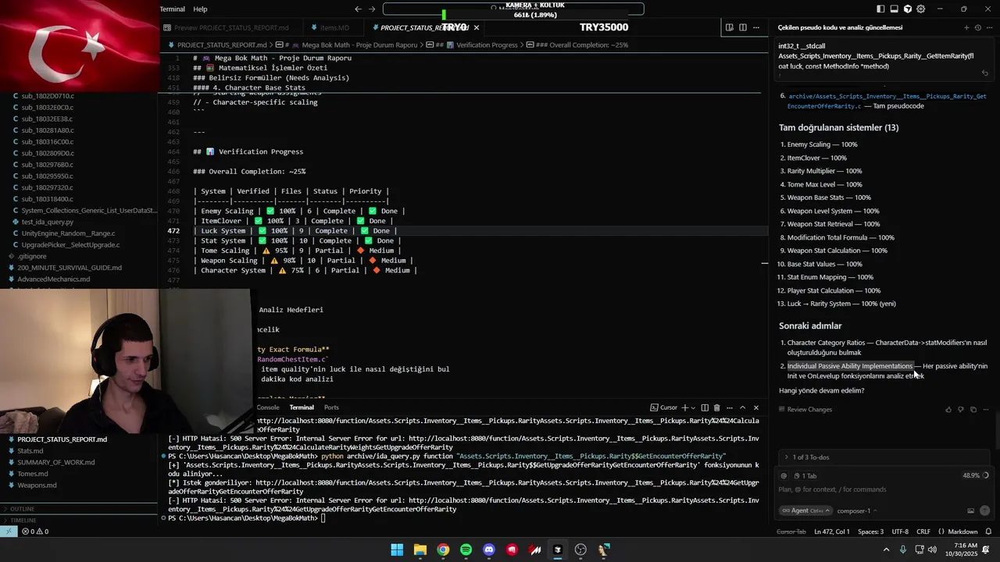This screenshot has height=562, width=1000.
Task: Open Terminal menu
Action: [173, 9]
